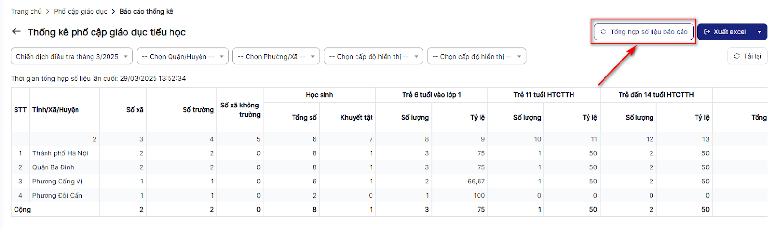Open the Xuất excel dropdown caret

coord(759,32)
